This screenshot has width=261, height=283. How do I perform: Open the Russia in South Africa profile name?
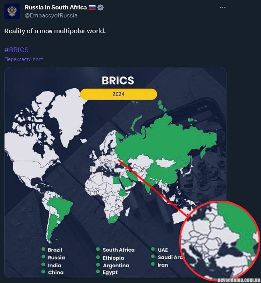tap(55, 8)
